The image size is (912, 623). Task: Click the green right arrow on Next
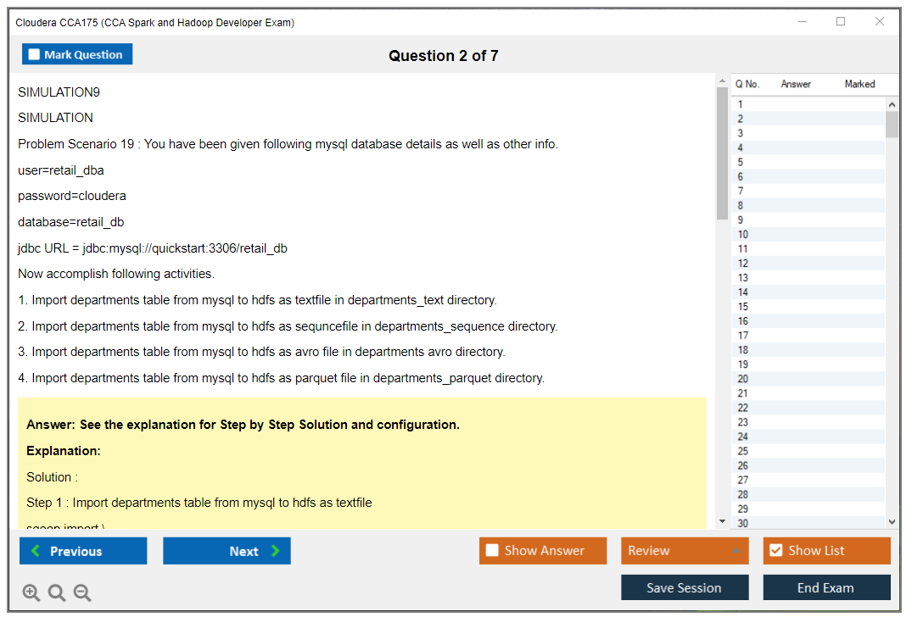click(275, 551)
